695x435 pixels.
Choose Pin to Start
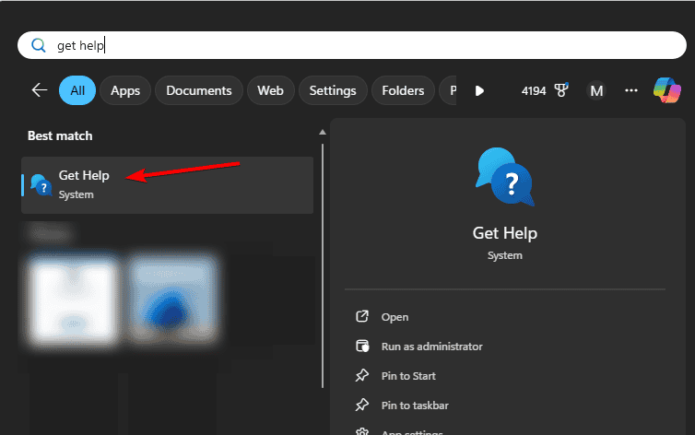(x=408, y=376)
